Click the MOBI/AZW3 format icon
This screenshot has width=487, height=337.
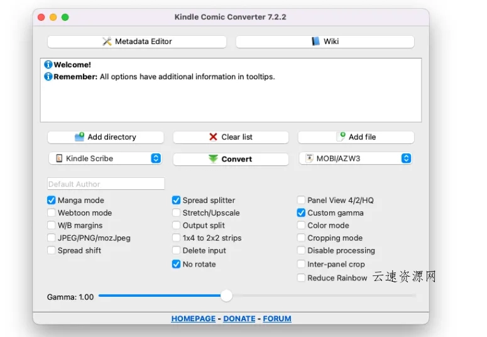(309, 158)
